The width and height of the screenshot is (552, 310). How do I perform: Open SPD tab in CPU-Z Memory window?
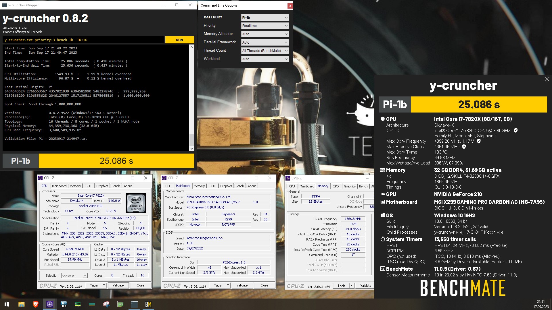coord(336,186)
